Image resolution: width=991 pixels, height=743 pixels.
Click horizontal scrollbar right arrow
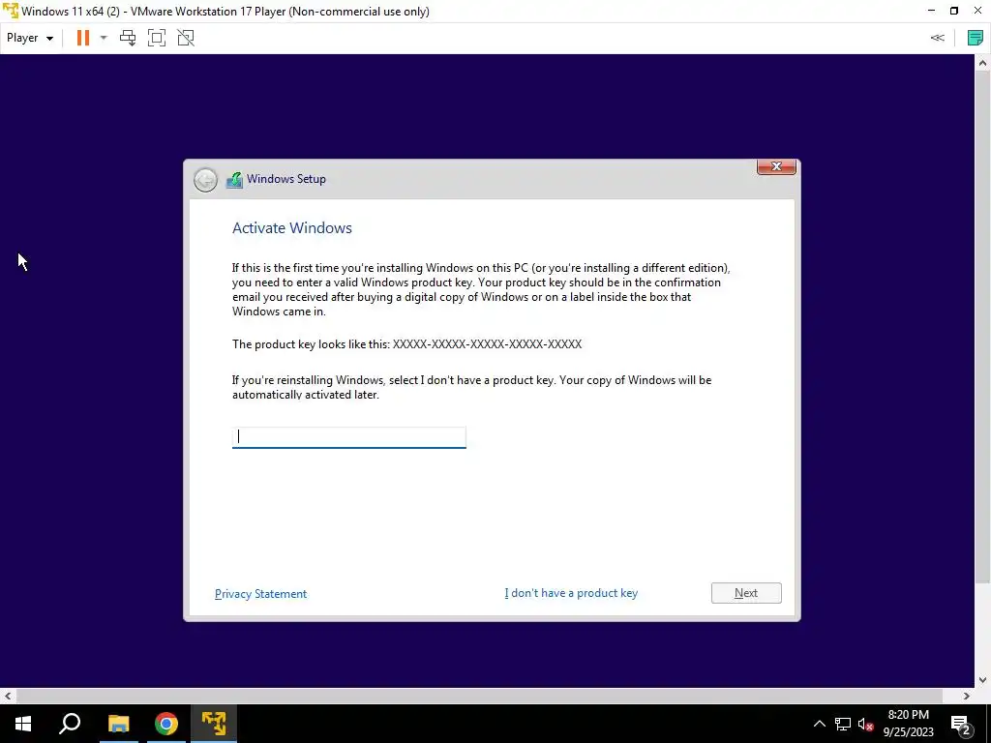tap(967, 696)
